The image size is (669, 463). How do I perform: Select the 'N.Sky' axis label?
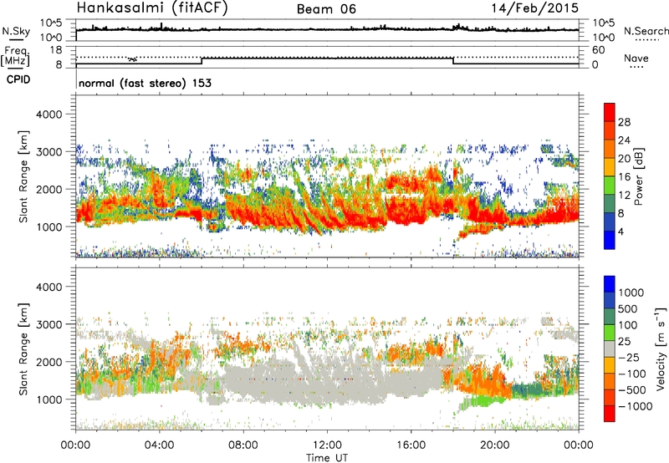pyautogui.click(x=16, y=31)
